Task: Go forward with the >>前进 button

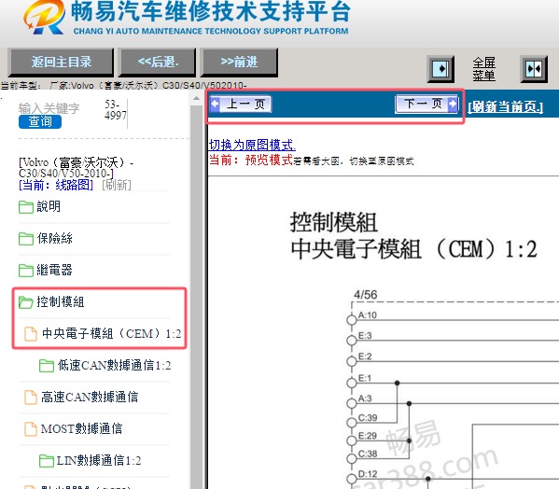Action: coord(239,63)
